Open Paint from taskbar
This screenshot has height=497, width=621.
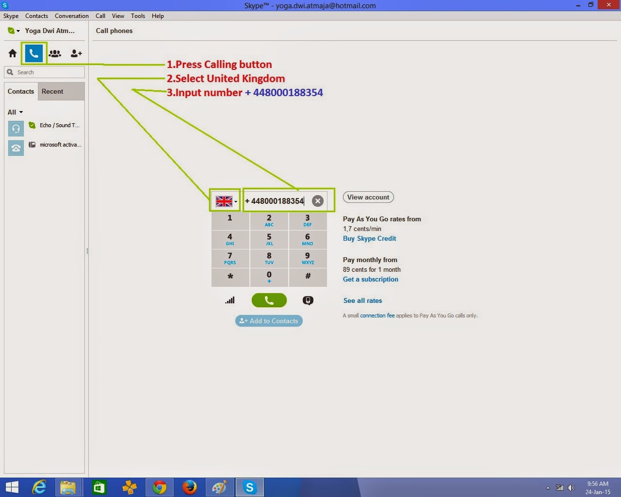coord(220,487)
